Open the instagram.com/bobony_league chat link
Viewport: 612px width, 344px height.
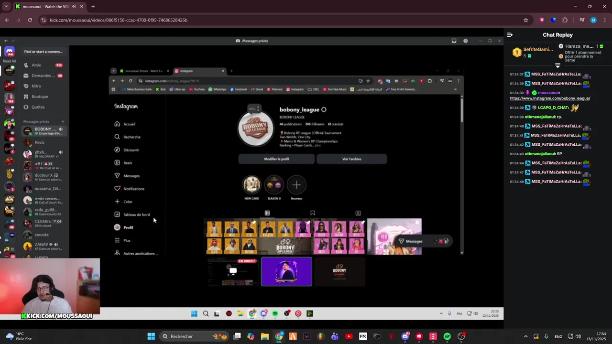550,98
